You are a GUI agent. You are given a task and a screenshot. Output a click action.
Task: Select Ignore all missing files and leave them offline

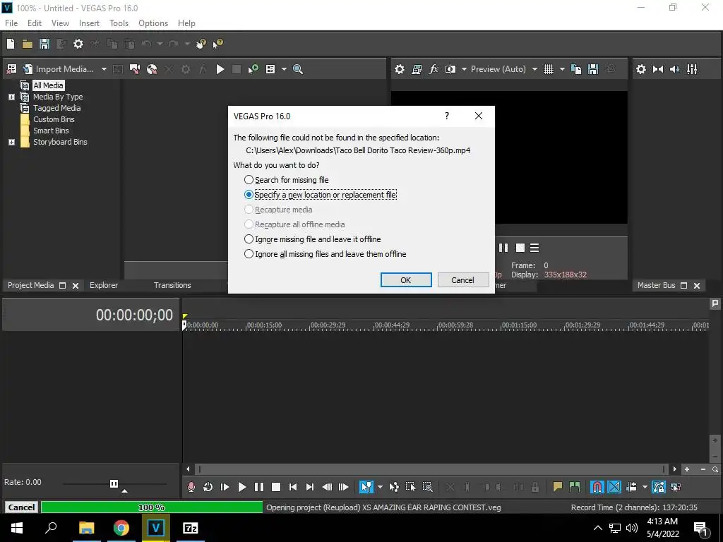click(x=325, y=254)
